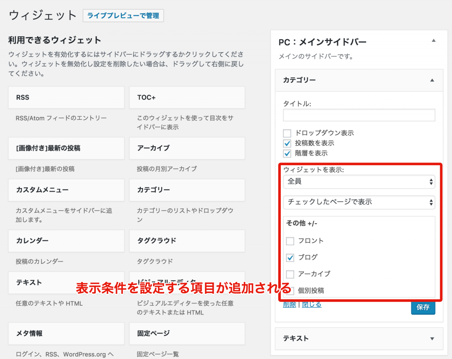Click 投稿の月別アーカイブ description
Screen dimensions: 452x359
pyautogui.click(x=166, y=169)
